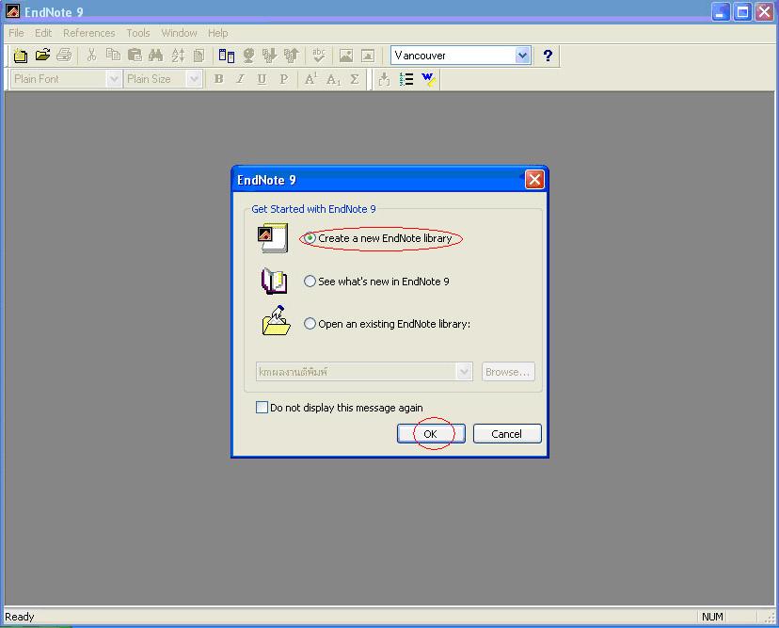Click the question mark Help icon

coord(548,56)
